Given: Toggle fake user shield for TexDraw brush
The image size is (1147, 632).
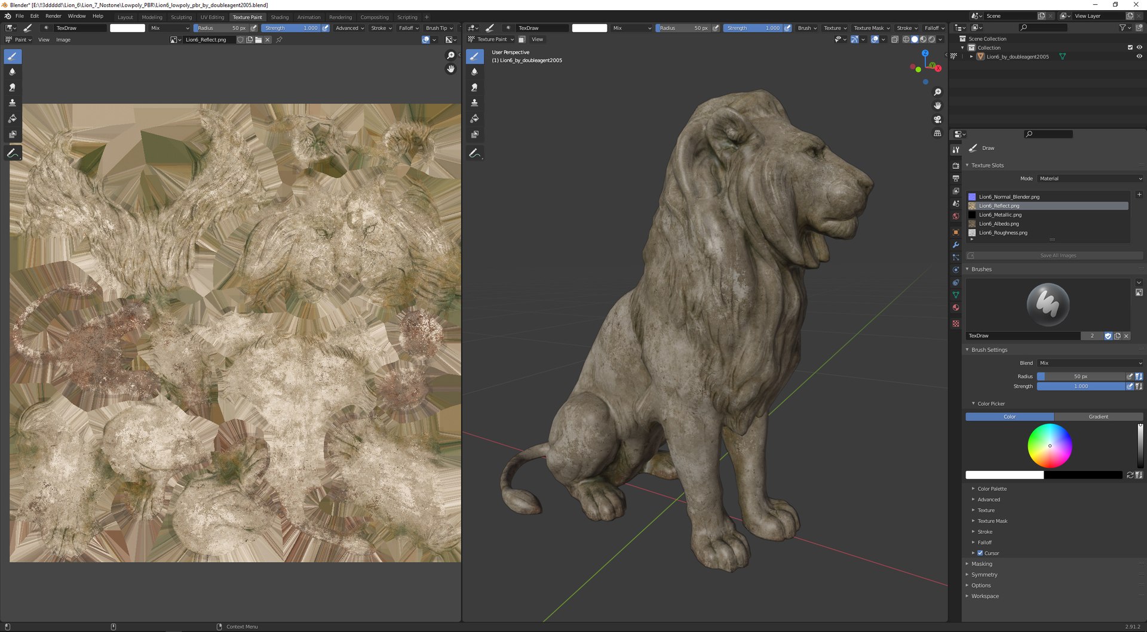Looking at the screenshot, I should pyautogui.click(x=1108, y=336).
